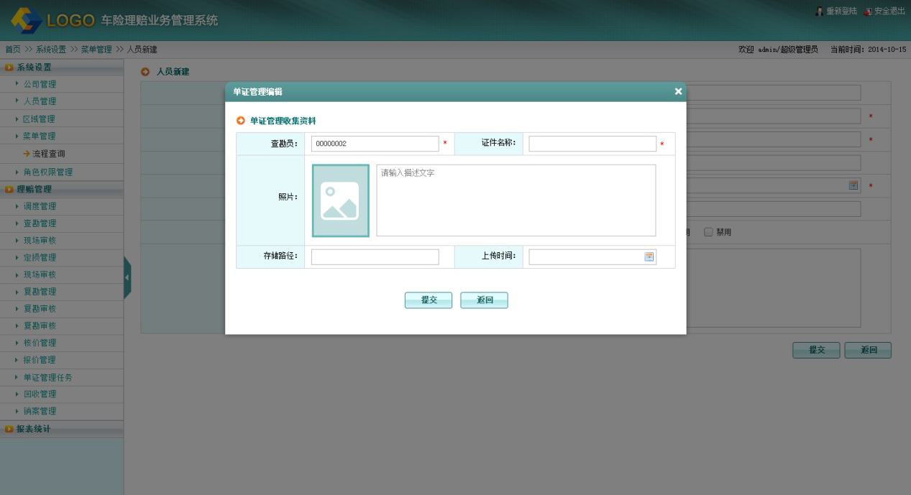Click the 安全退出 icon at top right
The width and height of the screenshot is (911, 495).
[868, 11]
